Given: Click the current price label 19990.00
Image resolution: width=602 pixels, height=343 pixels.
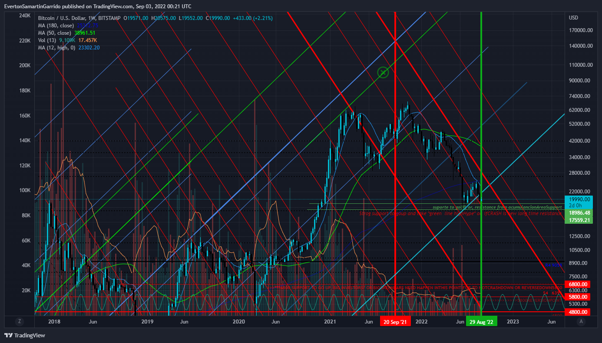Looking at the screenshot, I should [579, 199].
